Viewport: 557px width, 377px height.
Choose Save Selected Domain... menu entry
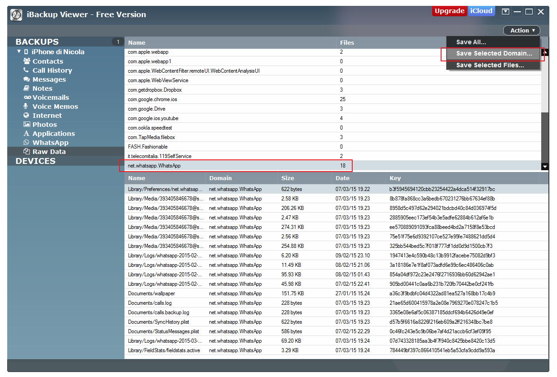point(493,53)
